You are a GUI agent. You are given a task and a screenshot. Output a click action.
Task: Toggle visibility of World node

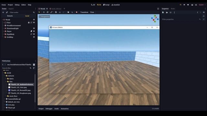pyautogui.click(x=34, y=20)
